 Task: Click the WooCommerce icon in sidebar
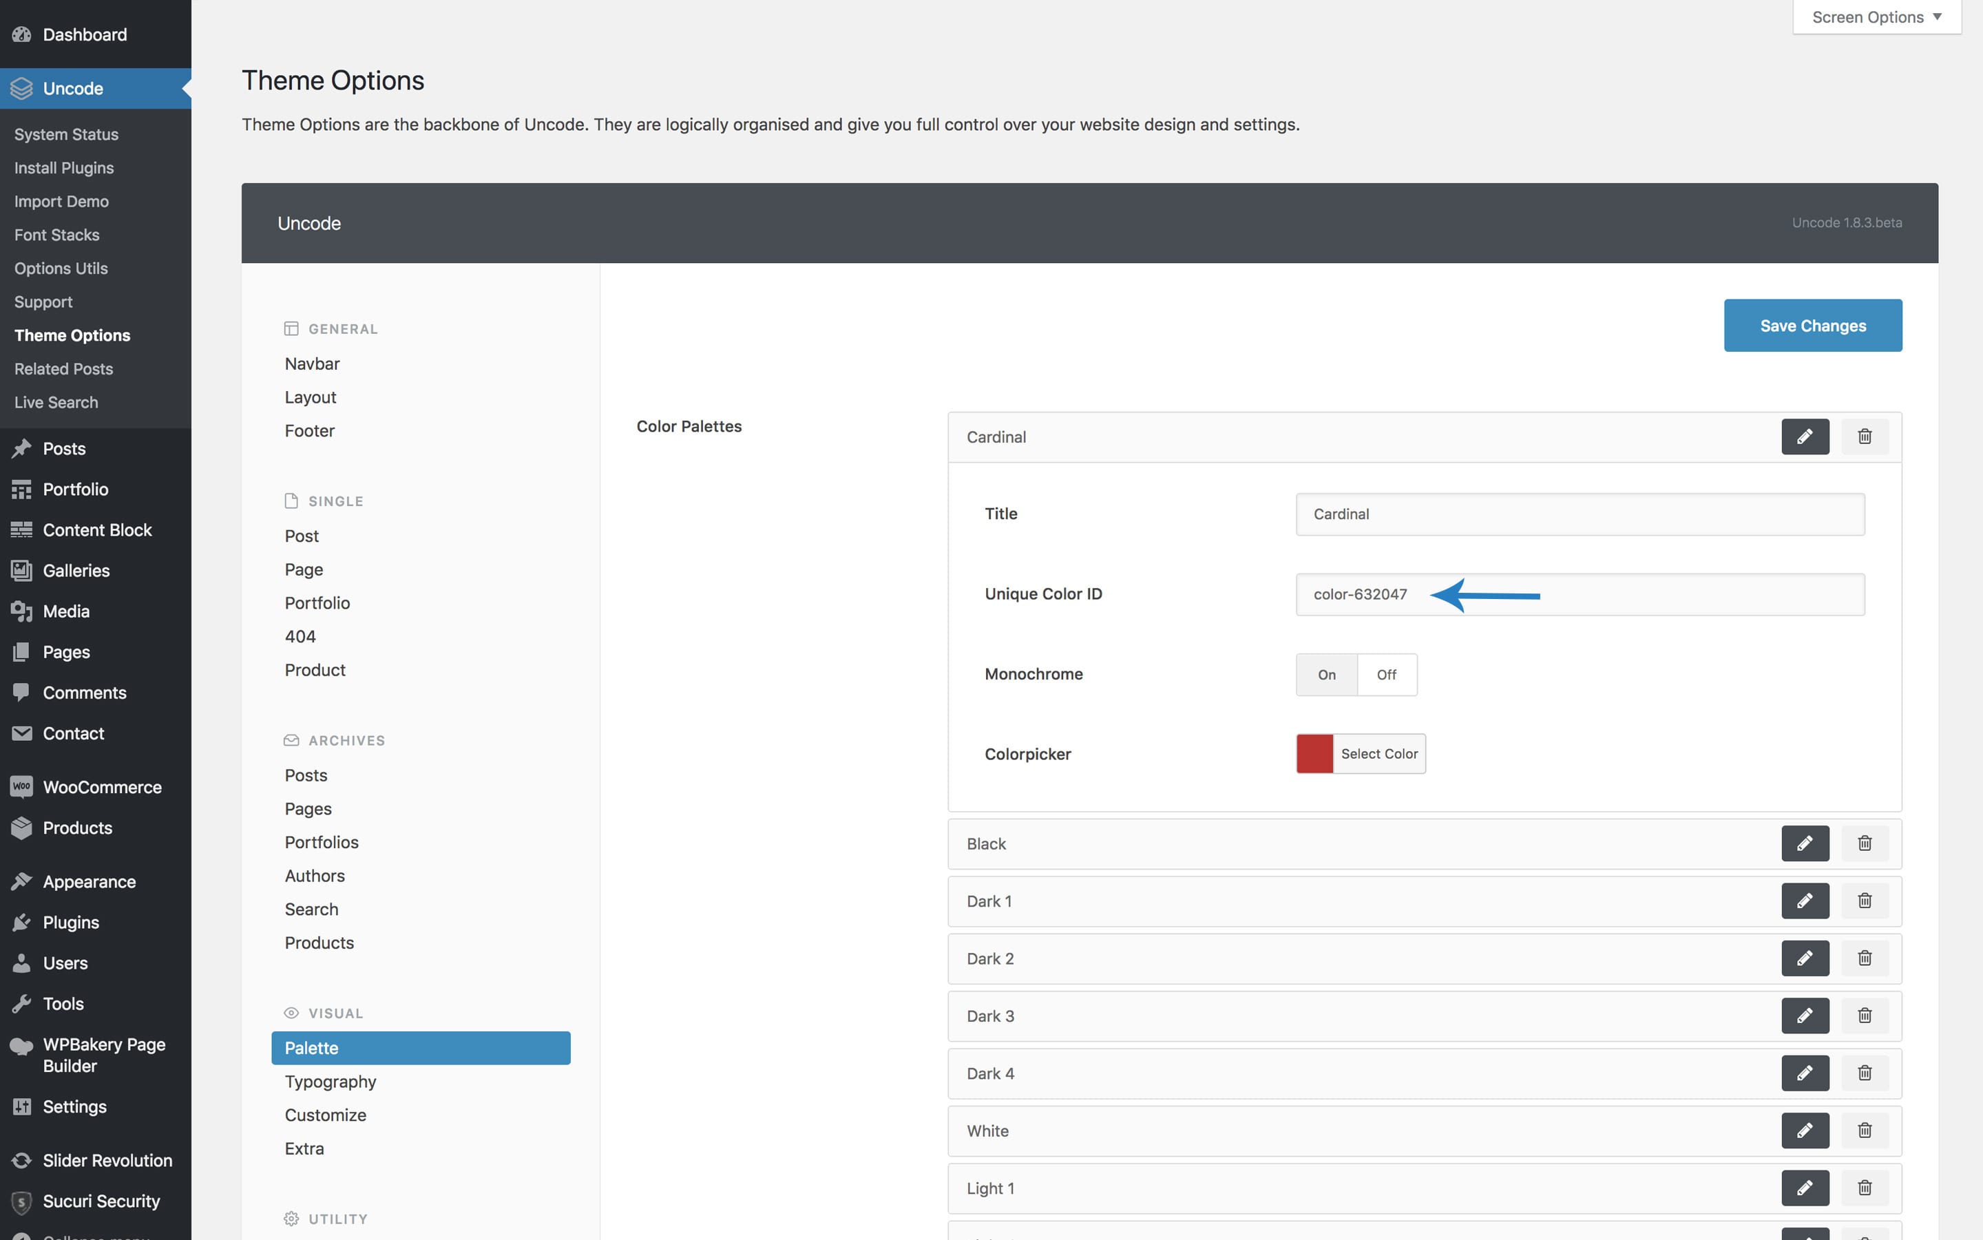pos(21,786)
